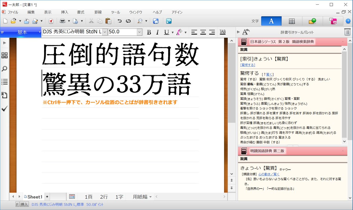Switch to the shapes drawing mode button
The image size is (353, 210).
click(x=312, y=21)
